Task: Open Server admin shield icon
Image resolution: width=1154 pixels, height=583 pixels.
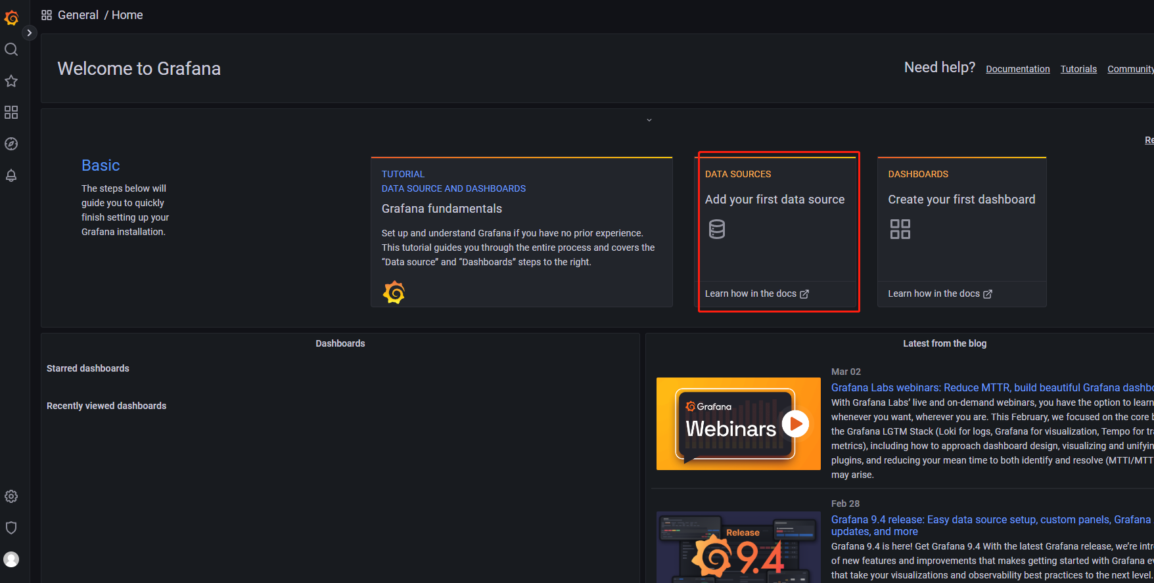Action: pyautogui.click(x=11, y=528)
